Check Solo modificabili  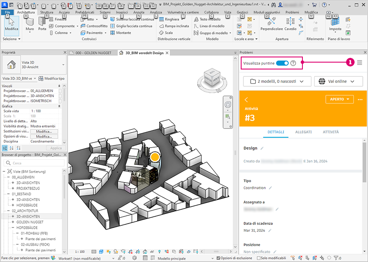click(258, 258)
